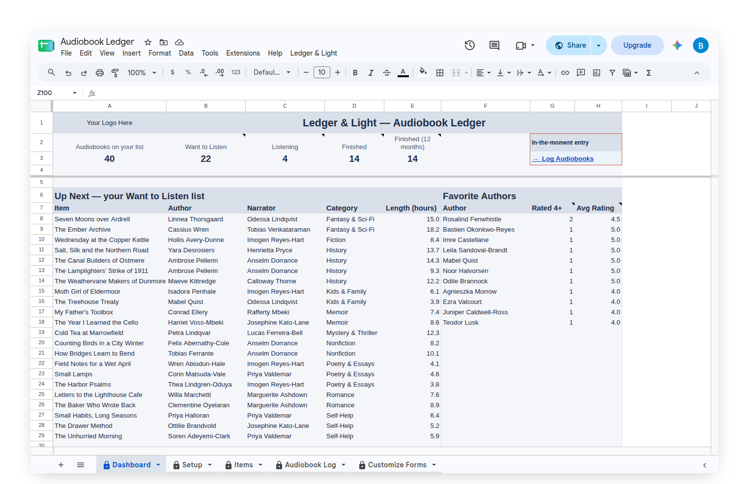Open the font family dropdown

point(272,72)
